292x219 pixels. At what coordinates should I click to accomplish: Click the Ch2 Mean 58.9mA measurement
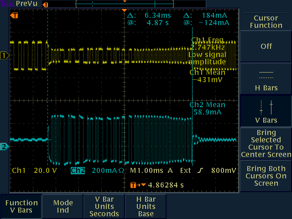click(x=208, y=109)
